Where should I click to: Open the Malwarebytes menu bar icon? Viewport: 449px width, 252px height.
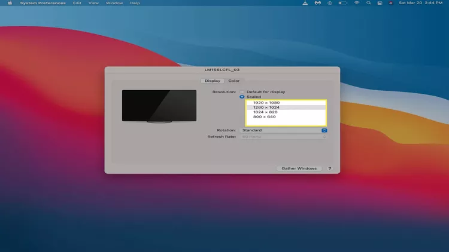317,3
